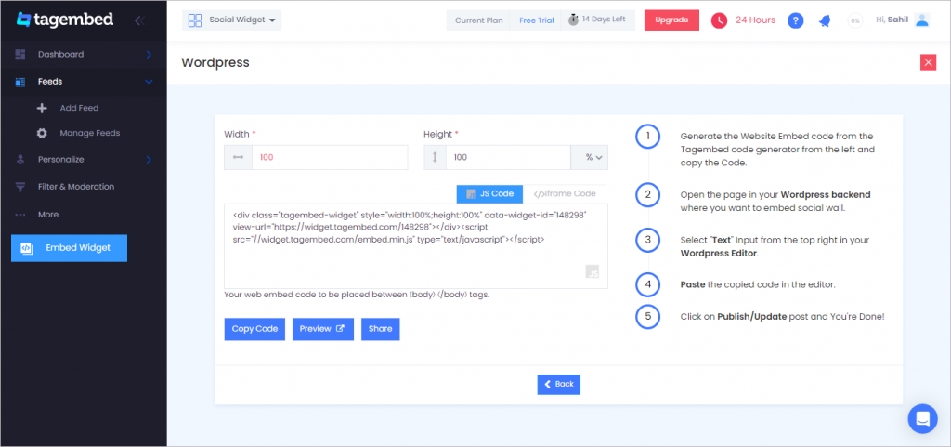This screenshot has width=951, height=447.
Task: Click the Upgrade button
Action: 671,20
